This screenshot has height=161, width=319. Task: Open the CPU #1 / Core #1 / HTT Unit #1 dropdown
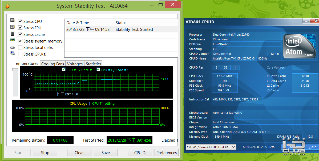(x=211, y=147)
